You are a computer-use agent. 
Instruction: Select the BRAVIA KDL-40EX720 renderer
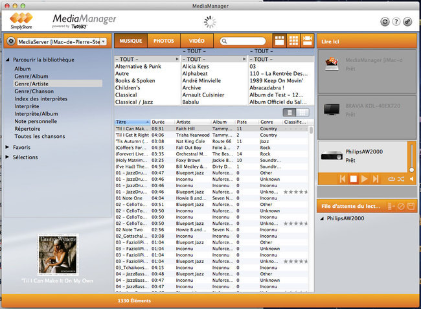click(367, 117)
